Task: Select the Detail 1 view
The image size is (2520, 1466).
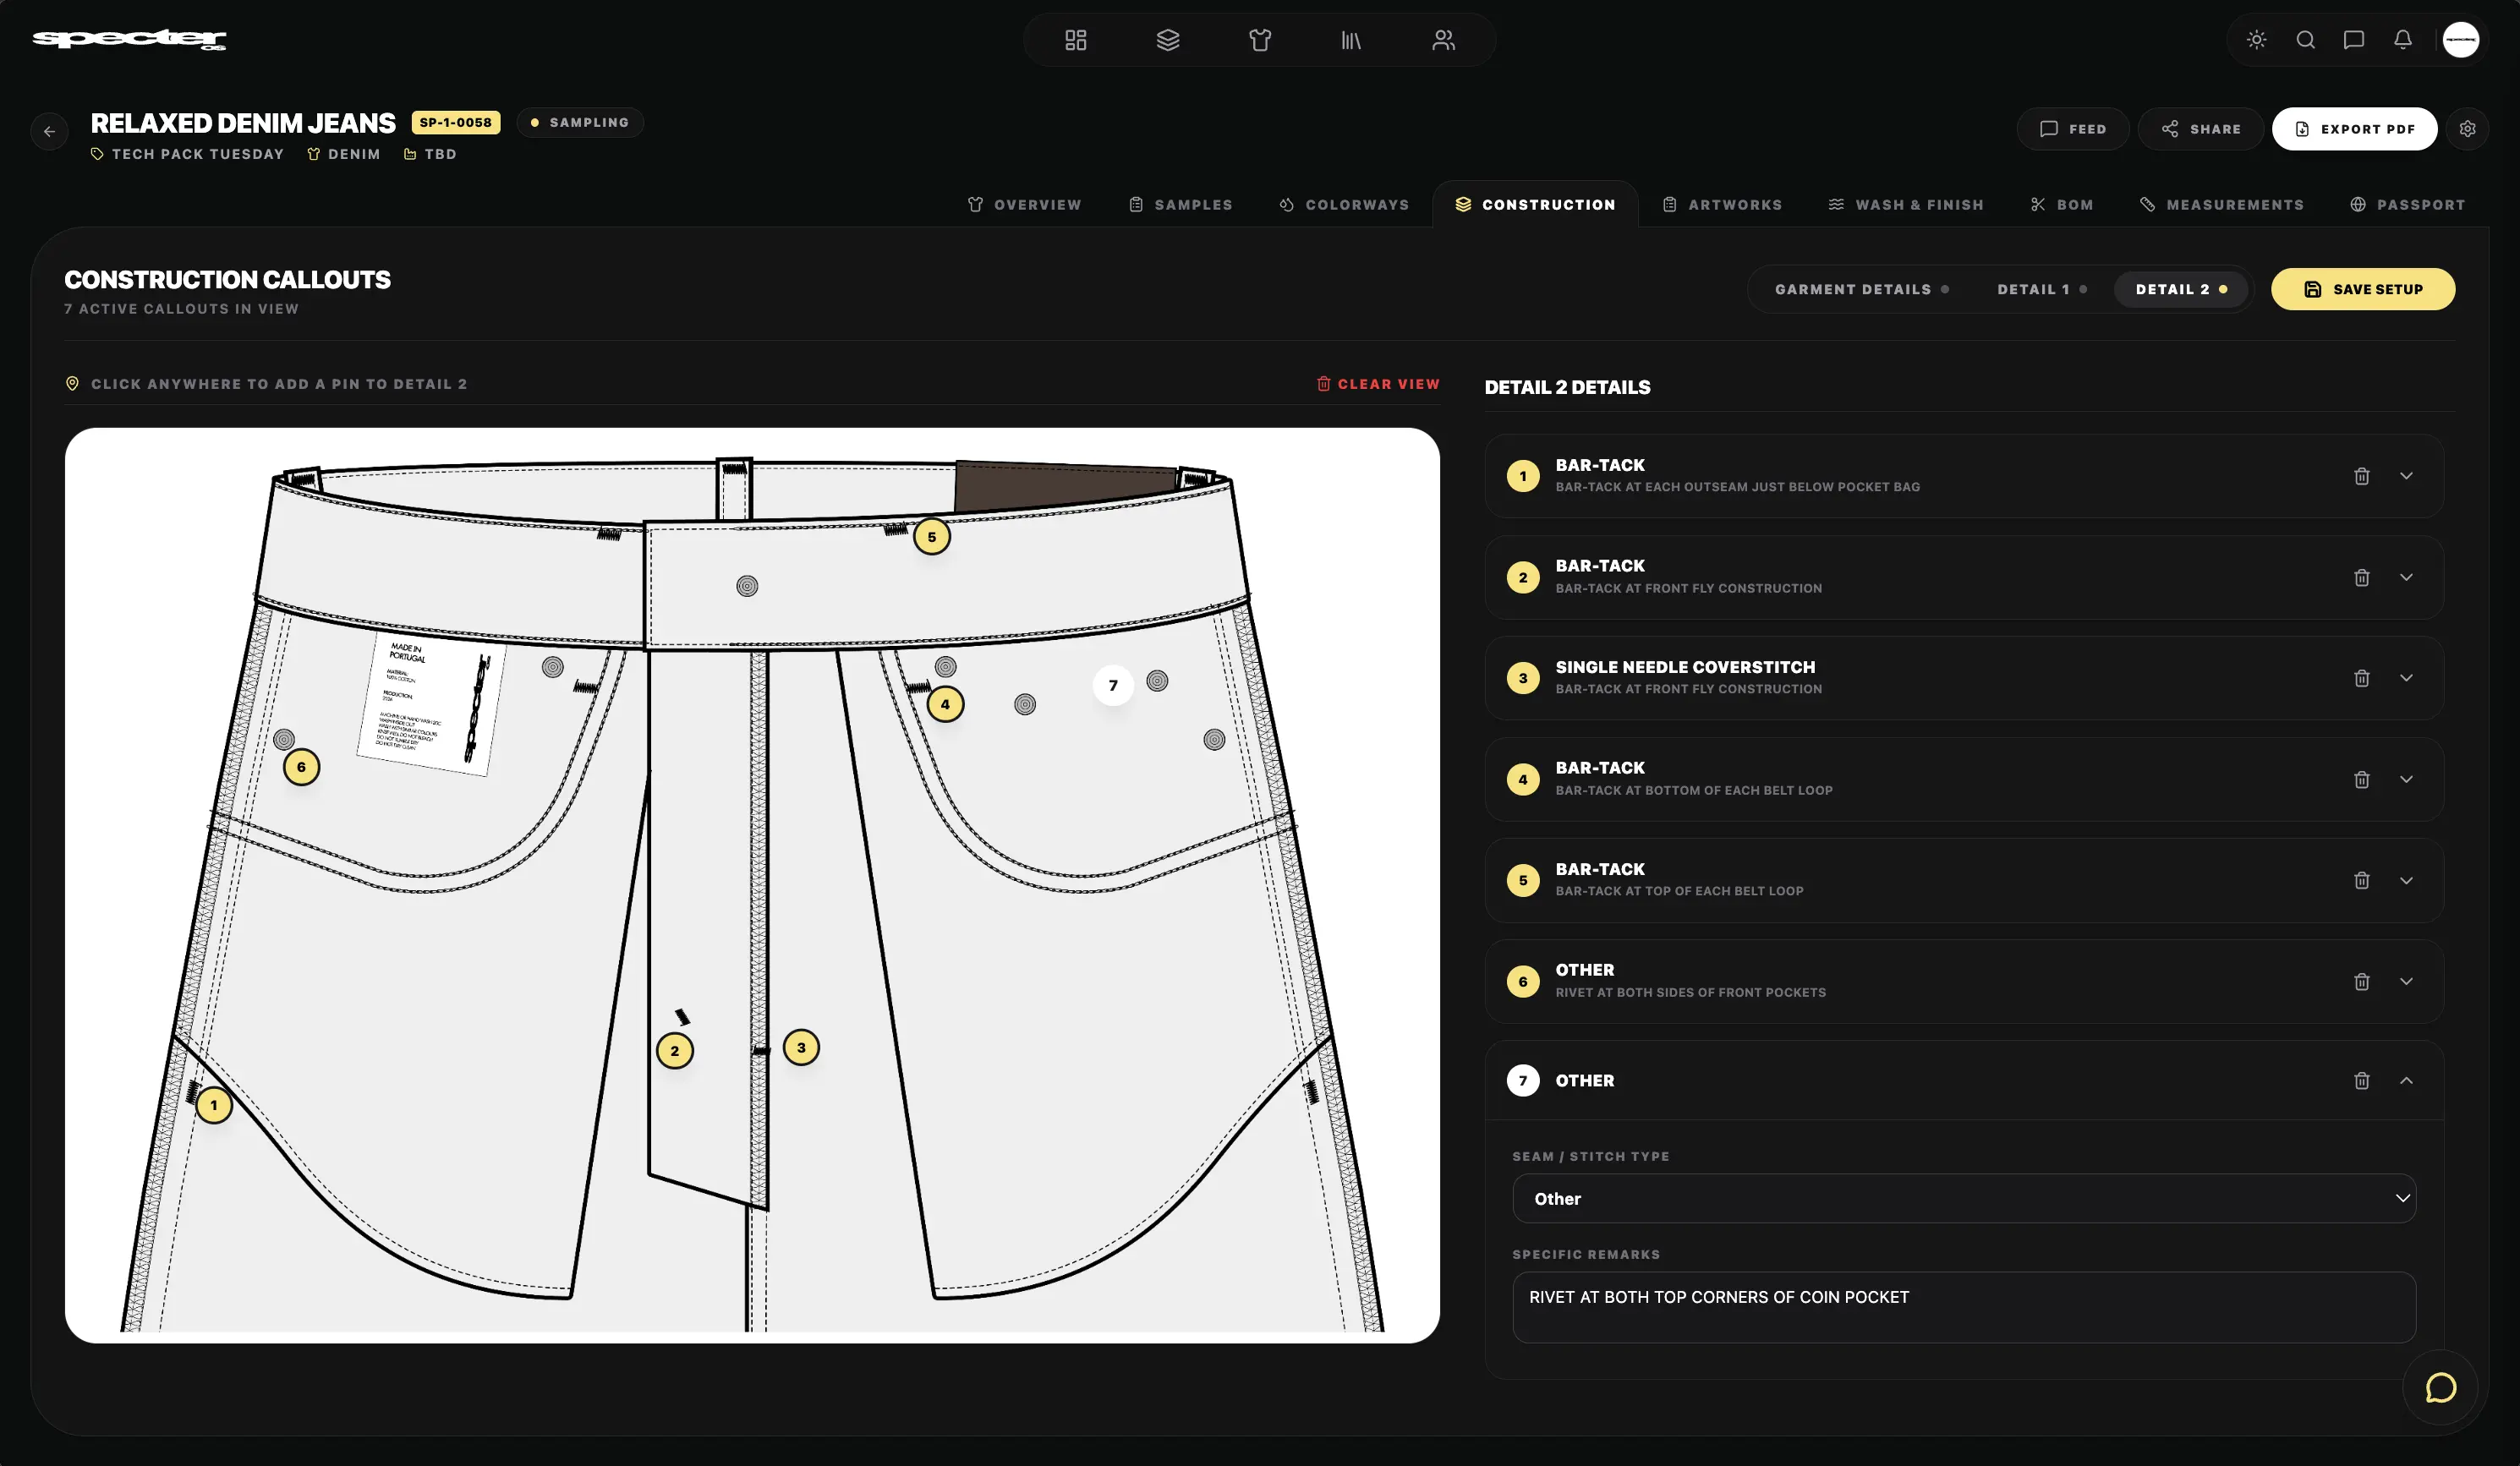Action: point(2041,289)
